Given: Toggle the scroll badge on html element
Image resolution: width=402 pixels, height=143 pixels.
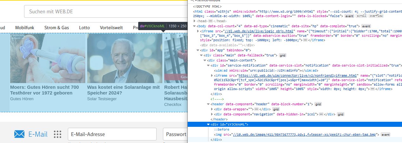Looking at the screenshot, I should (361, 16).
